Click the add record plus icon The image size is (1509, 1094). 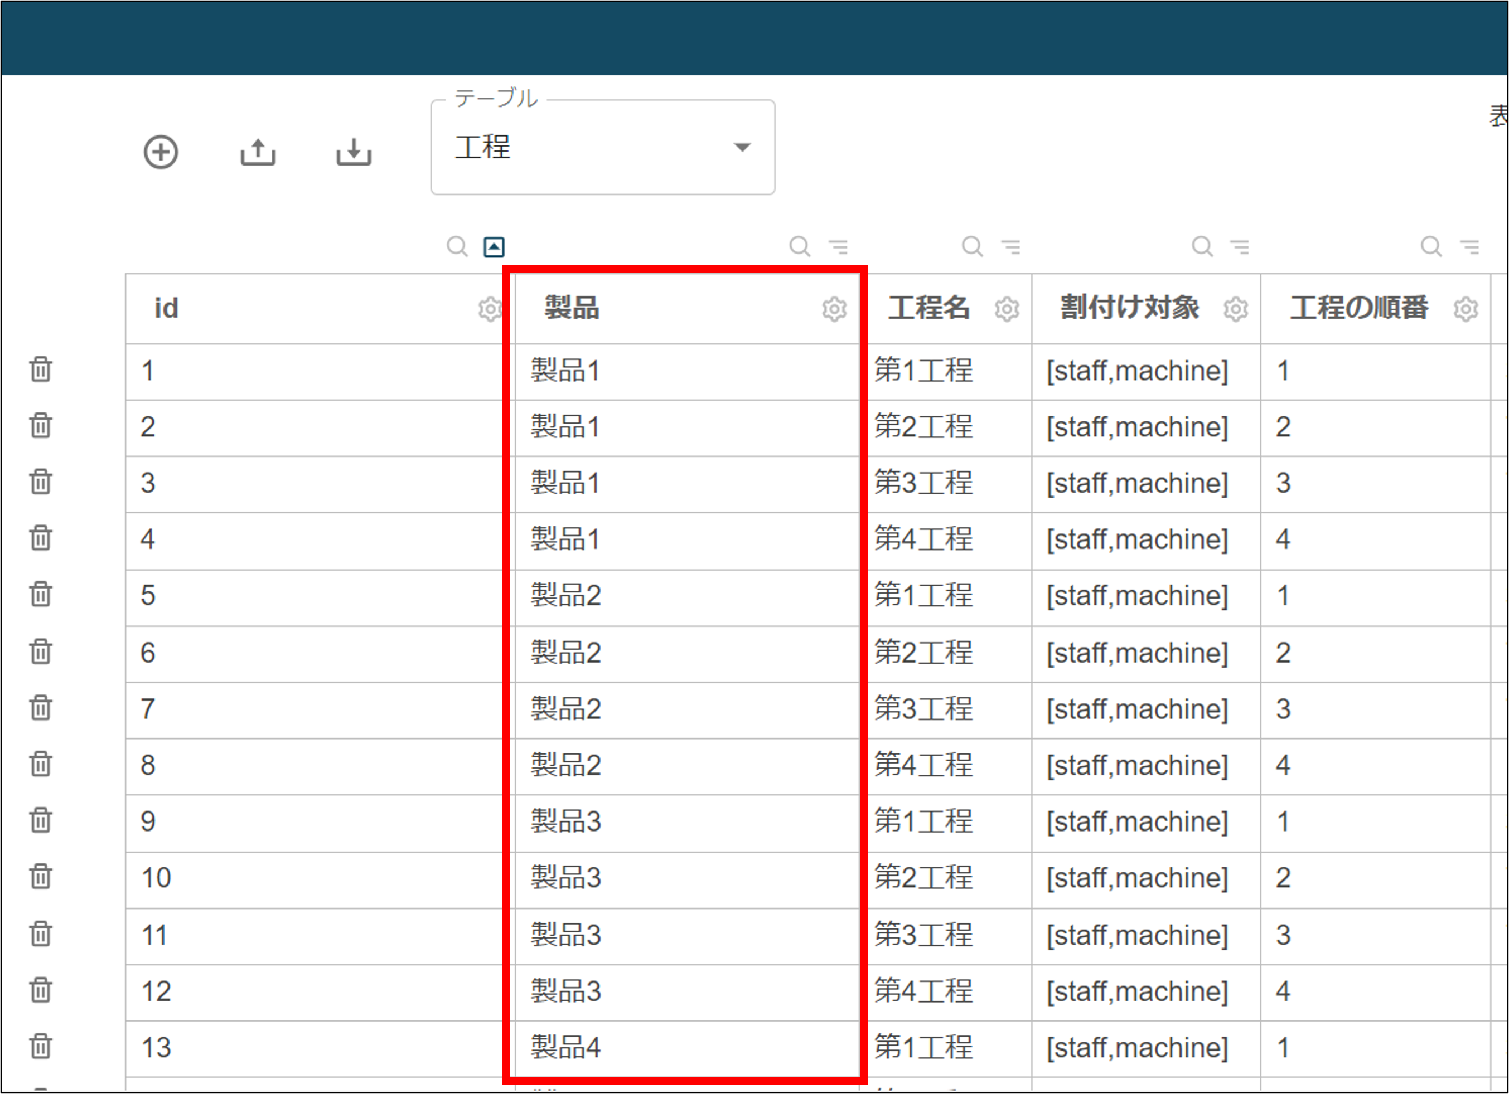[x=161, y=152]
